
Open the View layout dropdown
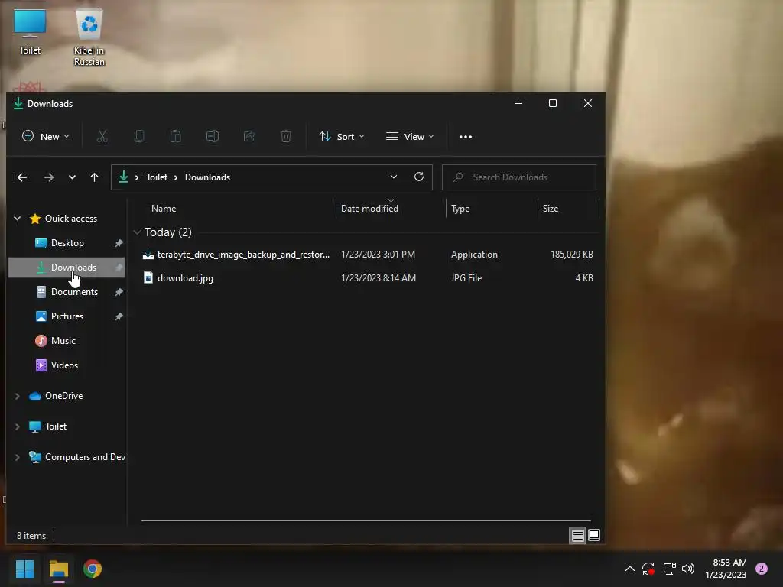click(410, 136)
